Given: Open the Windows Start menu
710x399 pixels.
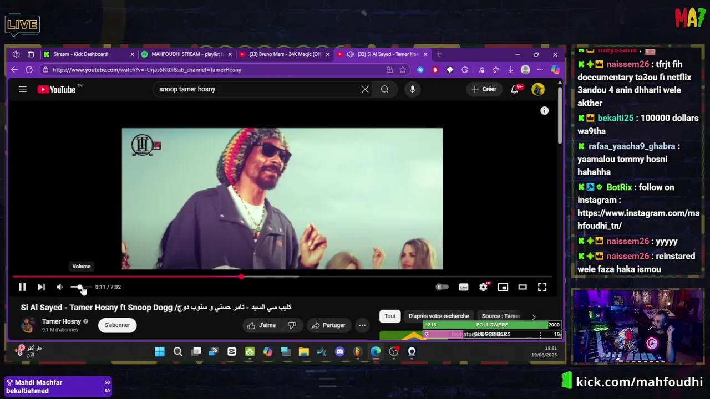Looking at the screenshot, I should tap(160, 352).
